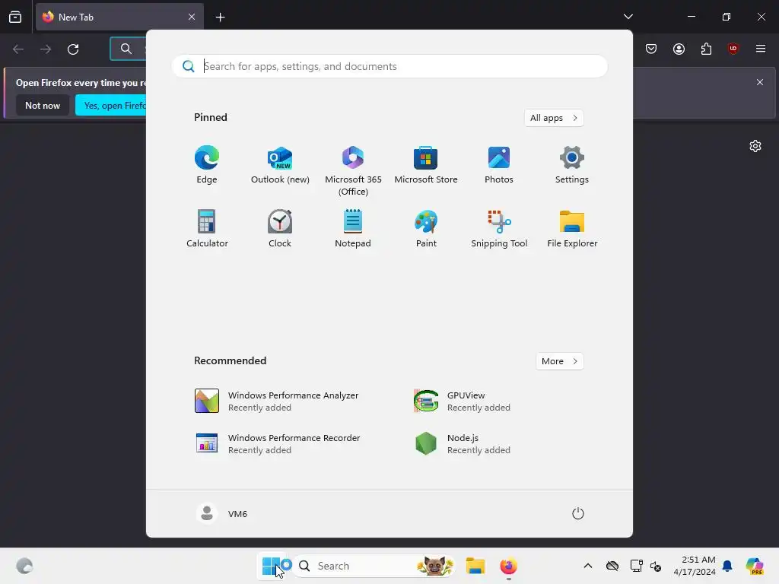Viewport: 779px width, 584px height.
Task: Show More recommended items
Action: click(559, 361)
